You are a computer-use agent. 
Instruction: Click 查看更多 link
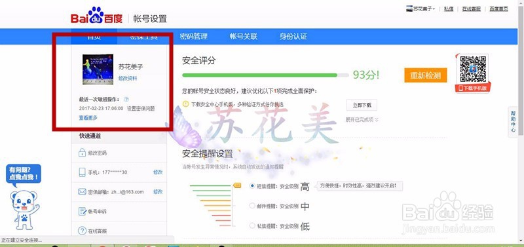click(88, 118)
